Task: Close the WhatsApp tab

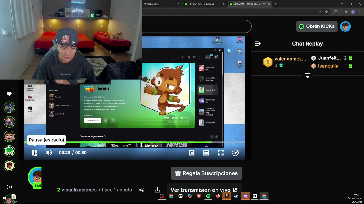Action: [179, 4]
